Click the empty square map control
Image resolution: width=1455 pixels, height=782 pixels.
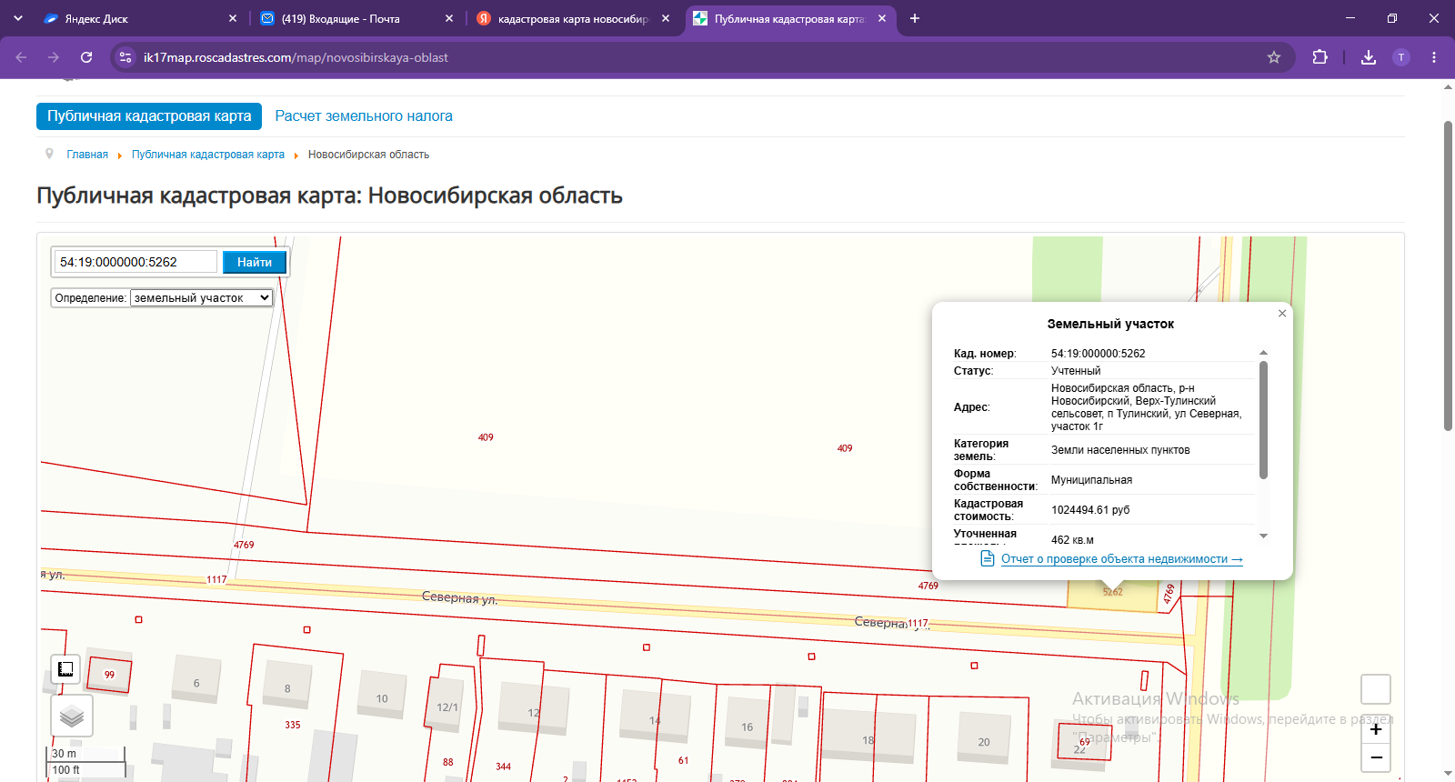tap(1376, 689)
